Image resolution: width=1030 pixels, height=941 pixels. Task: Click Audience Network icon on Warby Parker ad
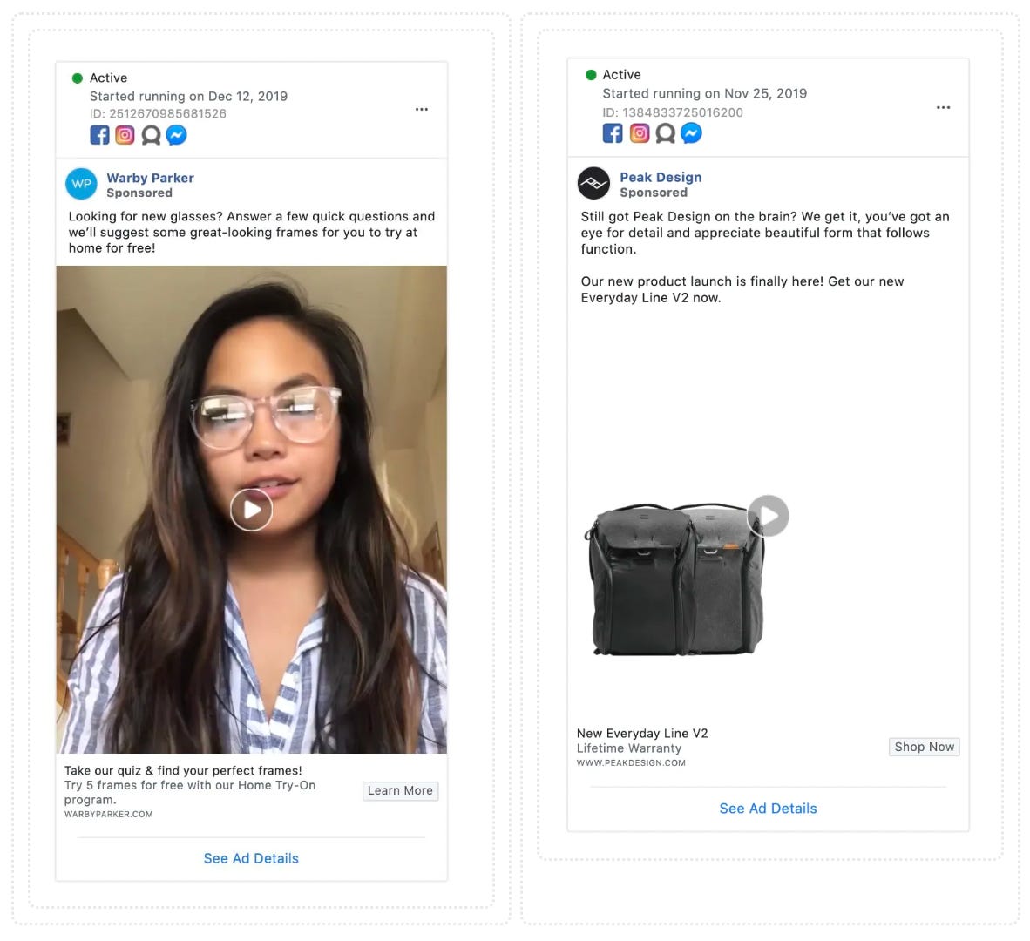click(x=151, y=135)
